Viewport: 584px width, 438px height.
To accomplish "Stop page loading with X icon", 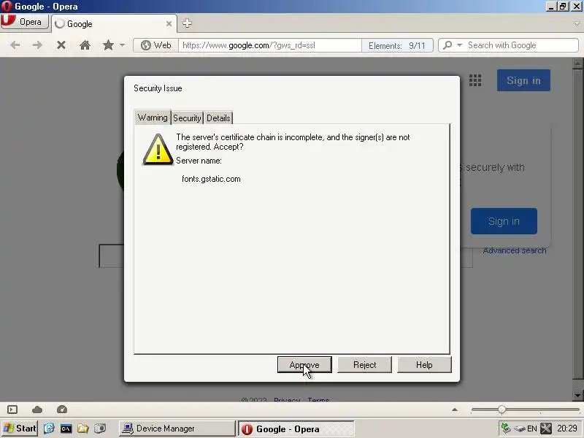I will (61, 45).
